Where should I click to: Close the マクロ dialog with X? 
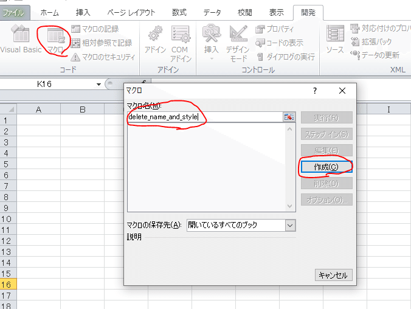[x=342, y=91]
